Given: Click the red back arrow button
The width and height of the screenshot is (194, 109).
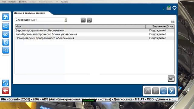Looking at the screenshot, I should coord(5,91).
